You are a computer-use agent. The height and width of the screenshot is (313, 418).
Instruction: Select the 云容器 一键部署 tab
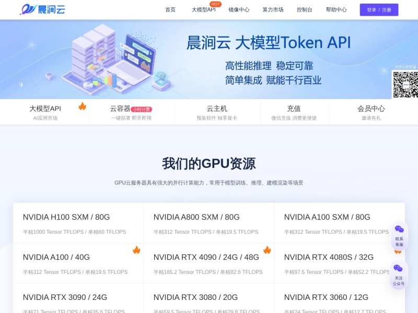131,112
